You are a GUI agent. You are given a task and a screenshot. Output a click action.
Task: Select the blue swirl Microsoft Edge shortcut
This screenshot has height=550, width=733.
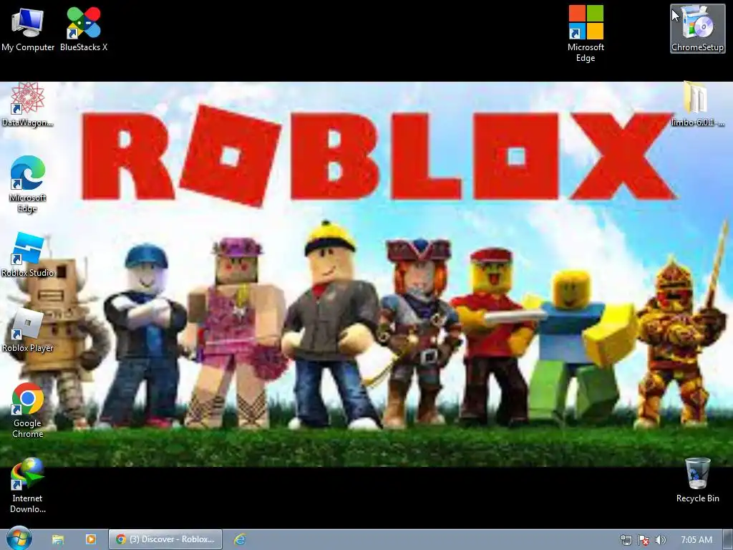click(x=28, y=184)
